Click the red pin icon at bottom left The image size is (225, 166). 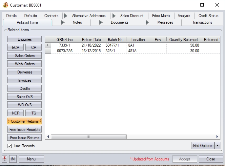coord(5,159)
